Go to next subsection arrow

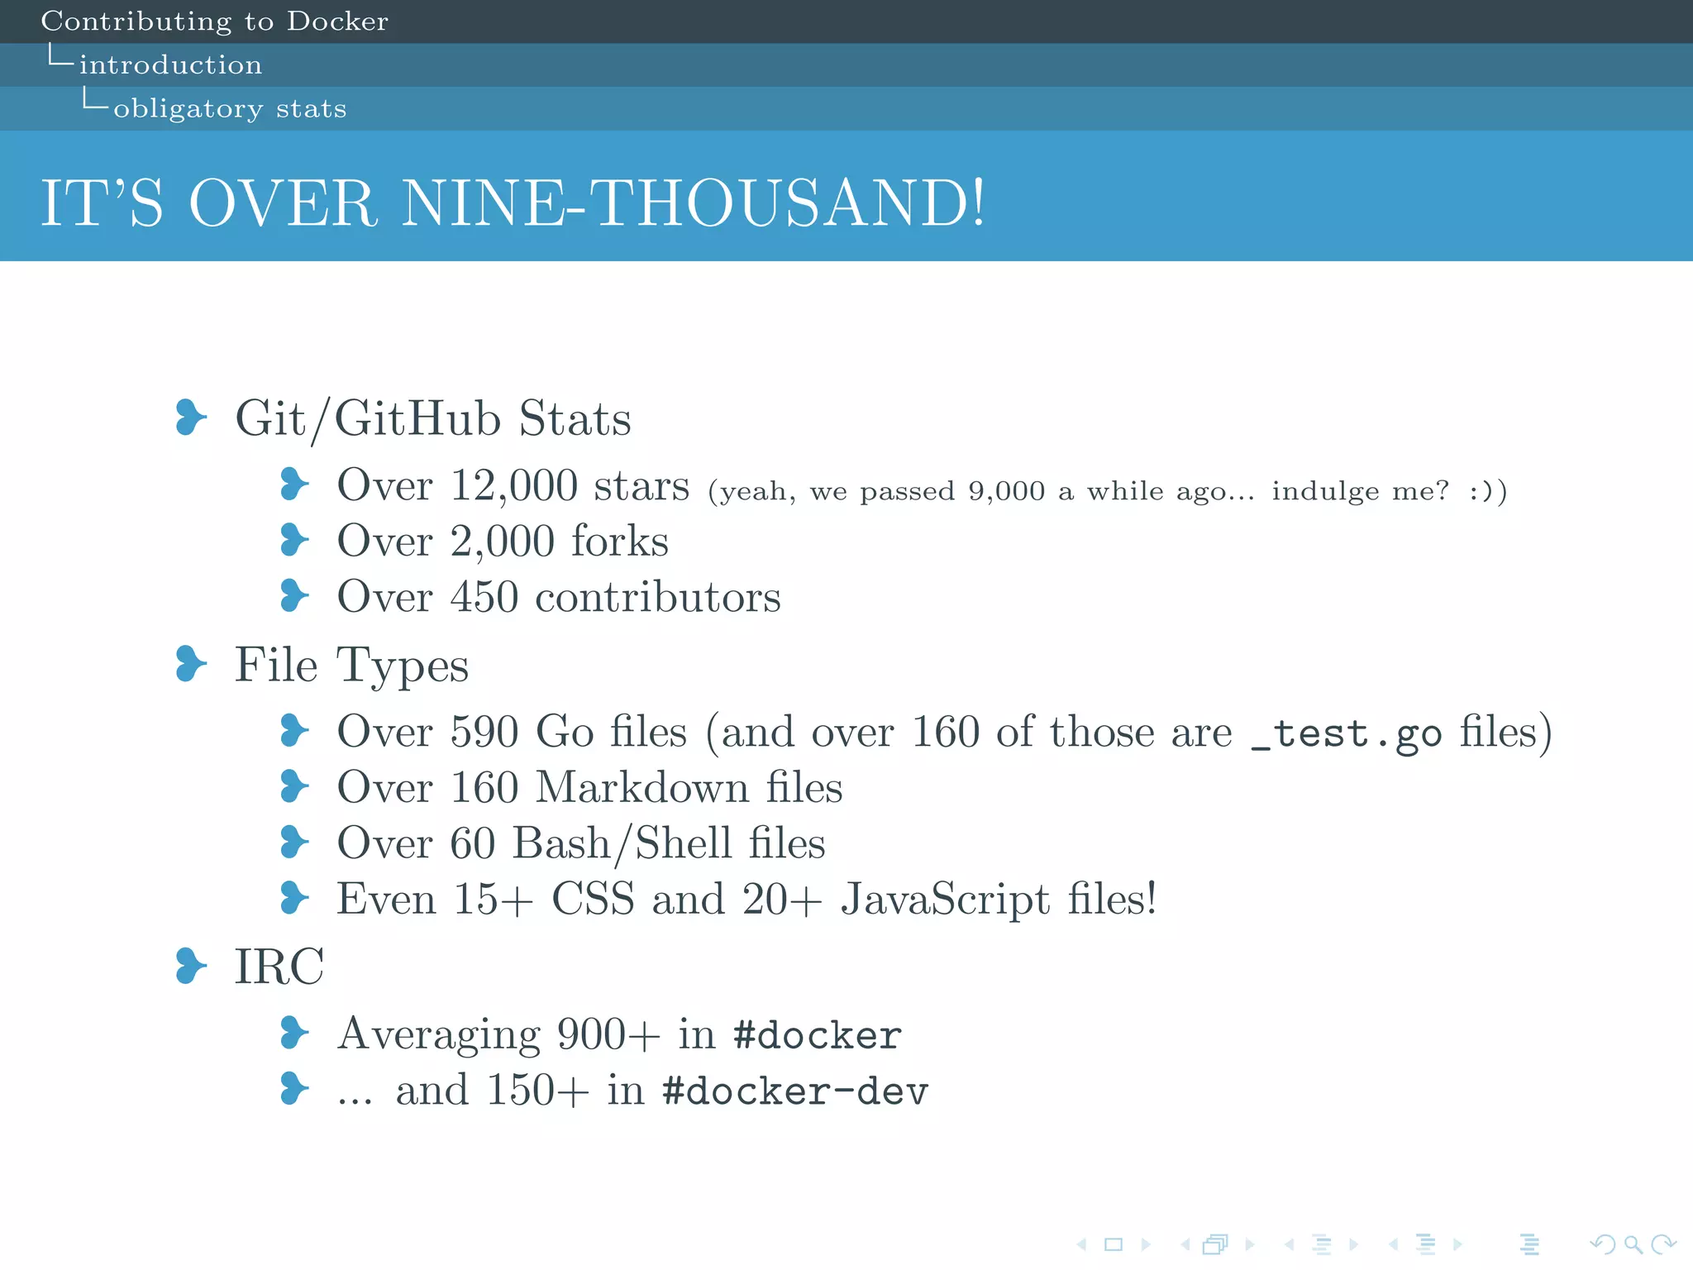tap(1353, 1244)
